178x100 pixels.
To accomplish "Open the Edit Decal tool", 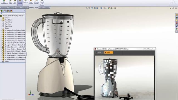I will (15, 2).
